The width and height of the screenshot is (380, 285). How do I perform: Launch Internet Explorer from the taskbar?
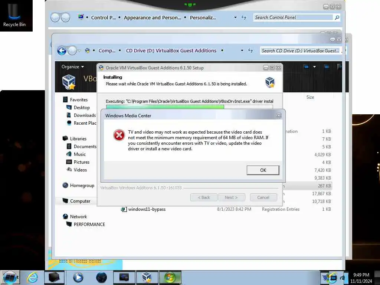pos(32,278)
